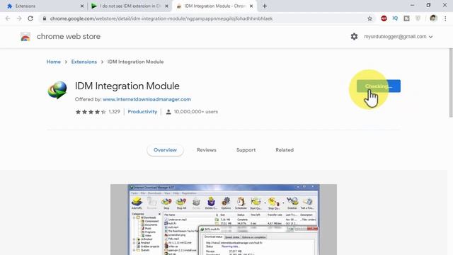The image size is (453, 255).
Task: Close the Extensions browser tab
Action: click(82, 6)
